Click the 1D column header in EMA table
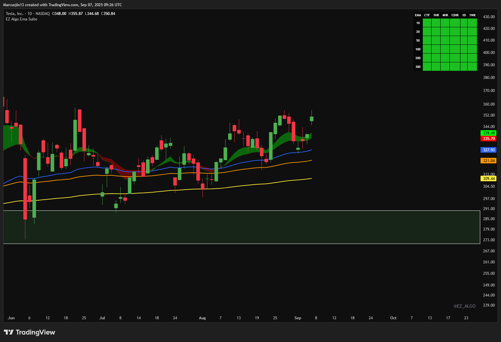 coord(464,15)
